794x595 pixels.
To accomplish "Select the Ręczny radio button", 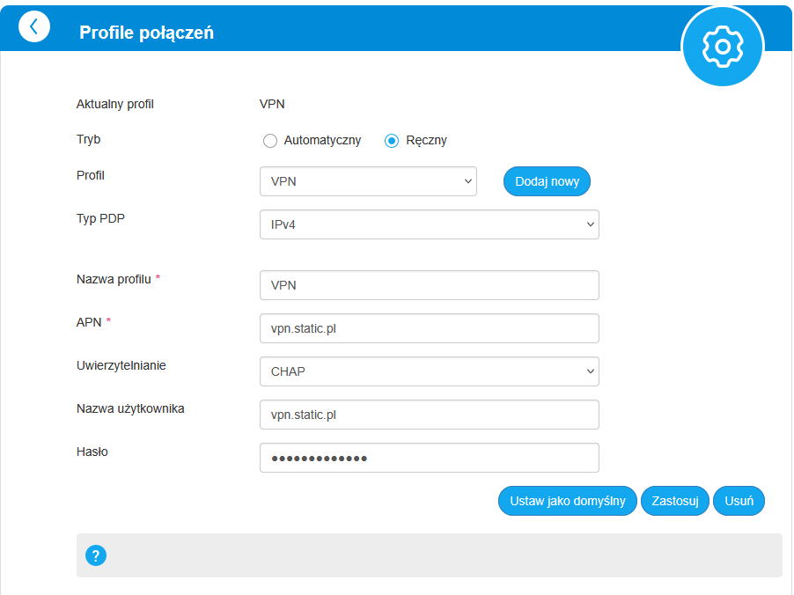I will [392, 141].
